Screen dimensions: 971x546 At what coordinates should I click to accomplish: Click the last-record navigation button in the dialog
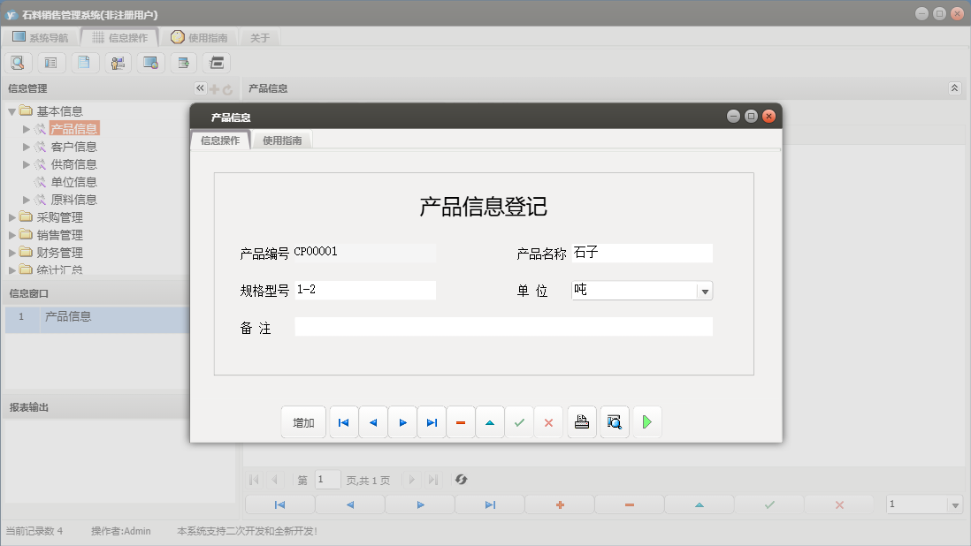[432, 421]
